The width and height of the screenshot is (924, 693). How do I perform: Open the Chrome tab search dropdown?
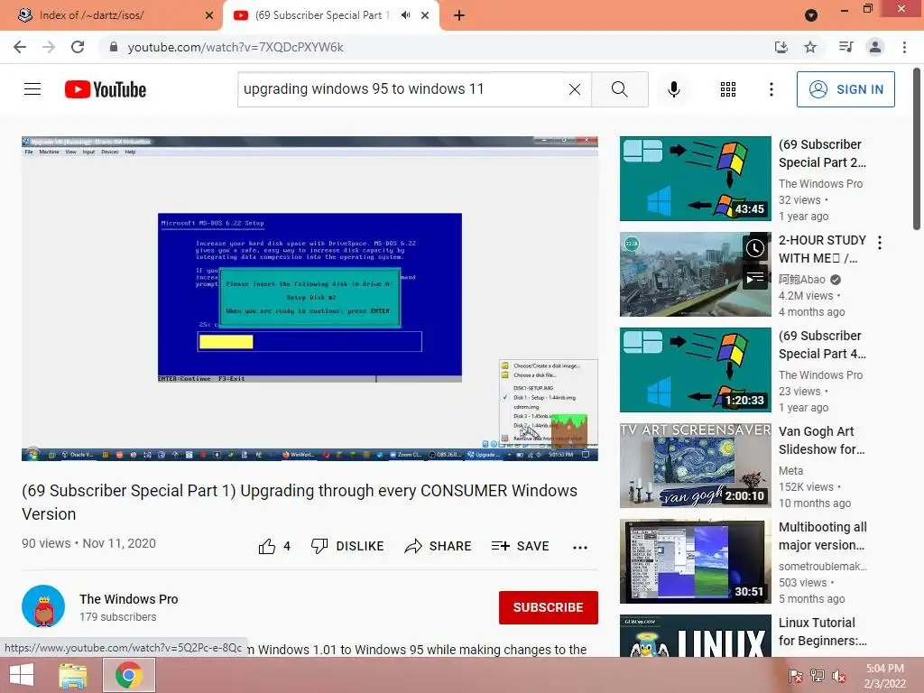(x=811, y=15)
